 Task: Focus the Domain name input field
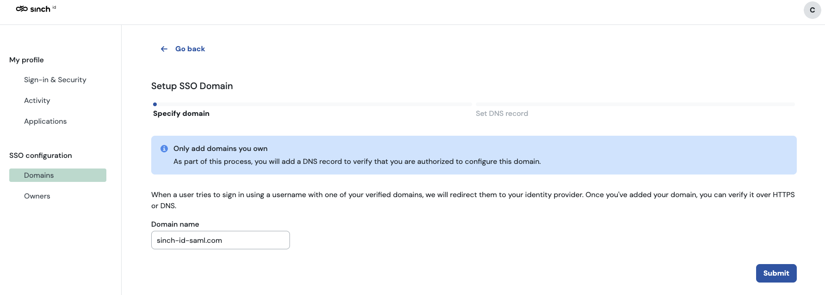(x=220, y=240)
